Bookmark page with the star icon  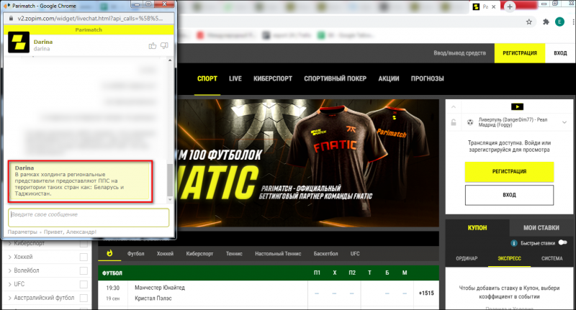point(529,22)
